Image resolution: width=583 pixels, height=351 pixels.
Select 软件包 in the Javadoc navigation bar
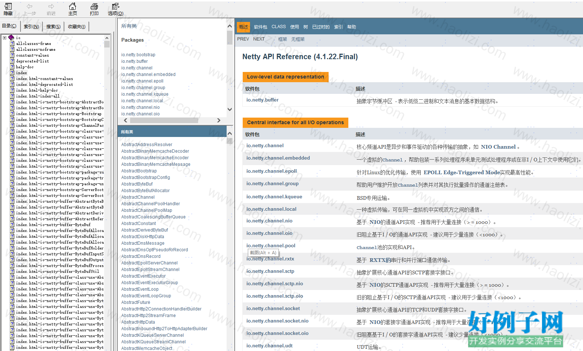tap(261, 27)
